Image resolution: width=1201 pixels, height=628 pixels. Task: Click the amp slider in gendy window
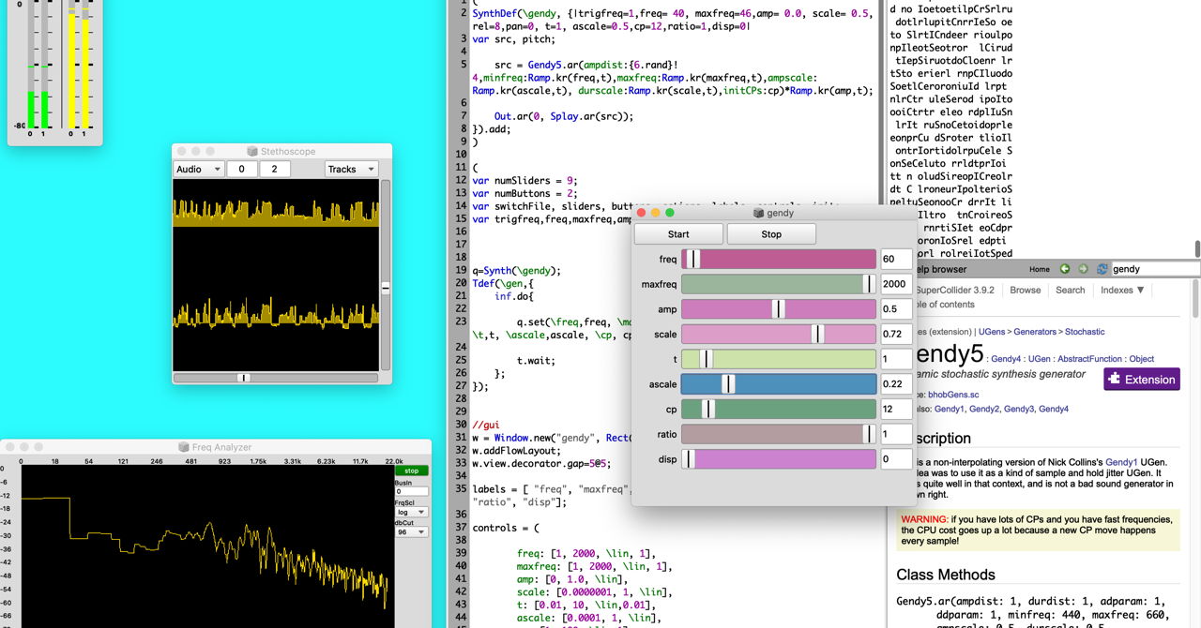click(x=778, y=309)
